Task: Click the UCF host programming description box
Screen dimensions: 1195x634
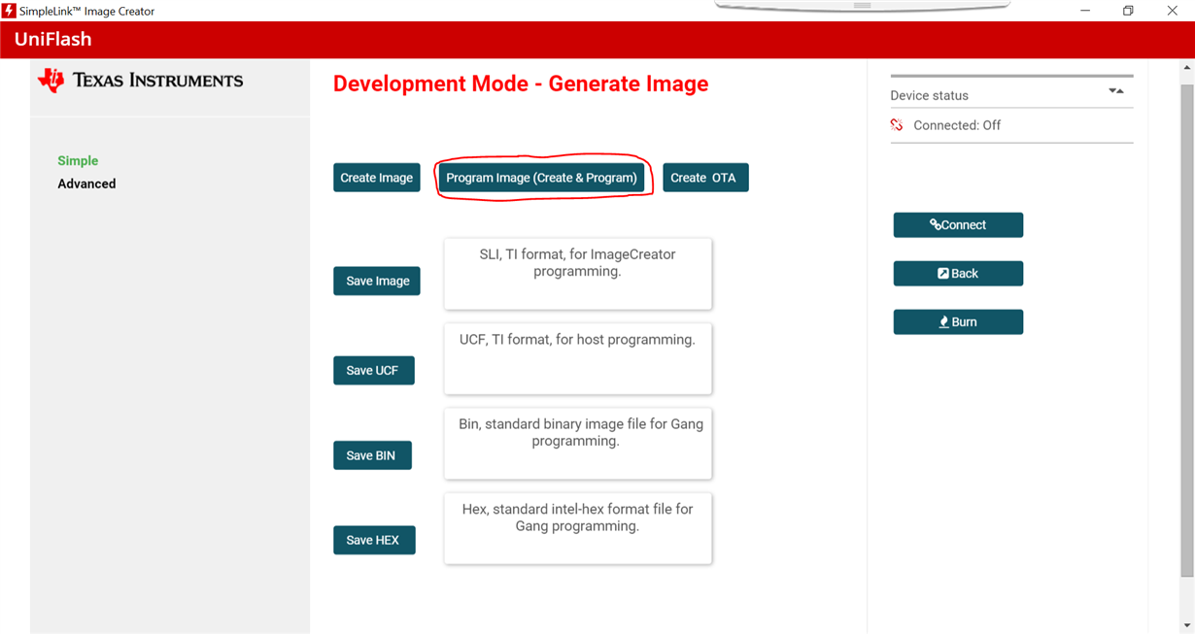Action: [578, 358]
